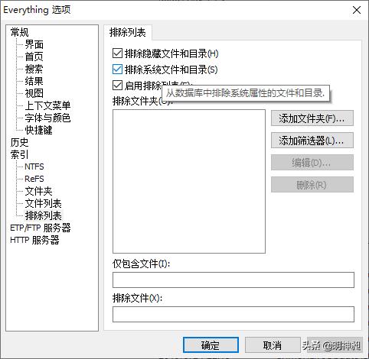Open the 历史 settings page
Screen dimensions: 369x359
(19, 142)
